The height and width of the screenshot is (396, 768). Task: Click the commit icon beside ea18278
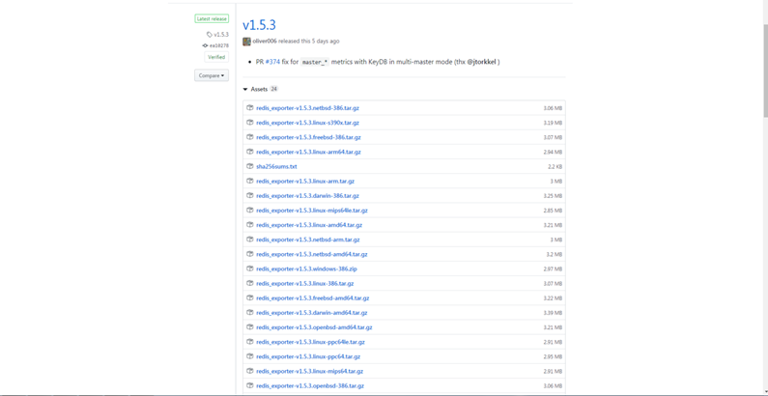tap(205, 45)
